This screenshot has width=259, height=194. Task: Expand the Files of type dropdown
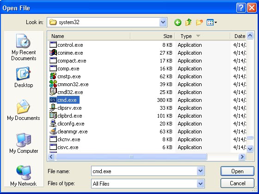click(x=200, y=183)
